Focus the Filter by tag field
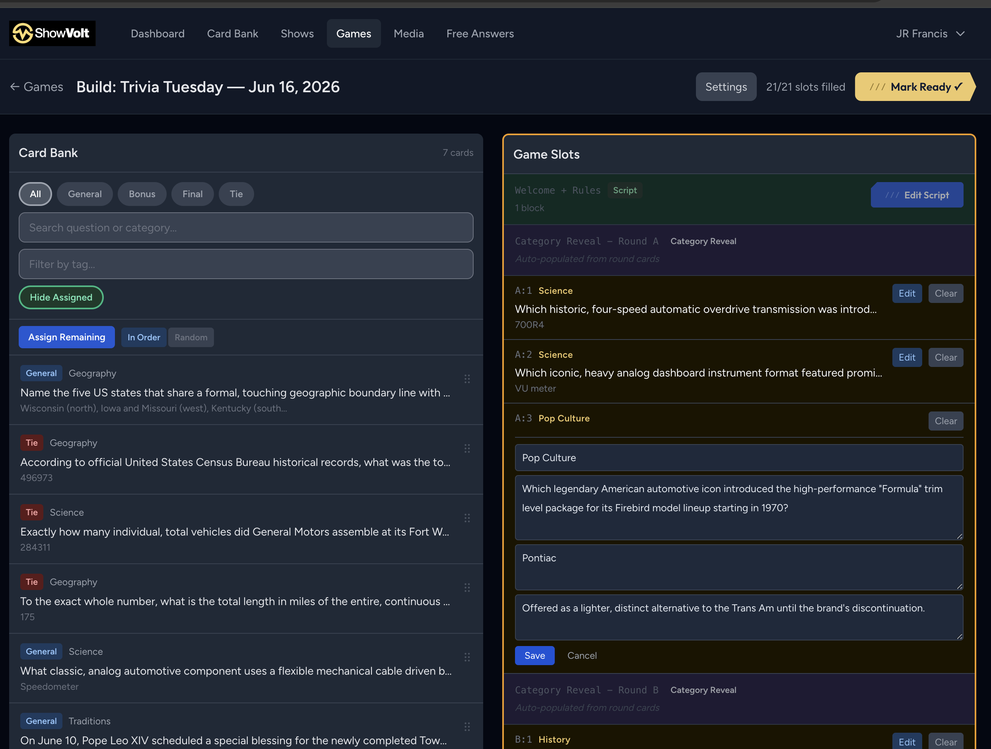The image size is (991, 749). click(x=246, y=264)
